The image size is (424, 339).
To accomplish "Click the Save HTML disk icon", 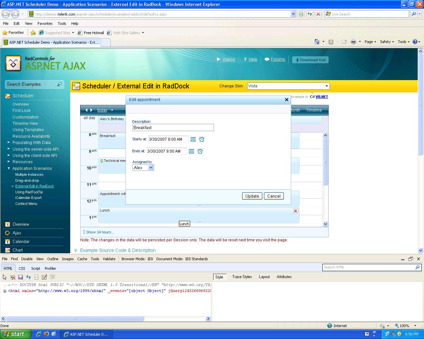I will click(21, 277).
